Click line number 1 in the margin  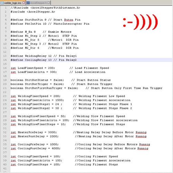6,8
